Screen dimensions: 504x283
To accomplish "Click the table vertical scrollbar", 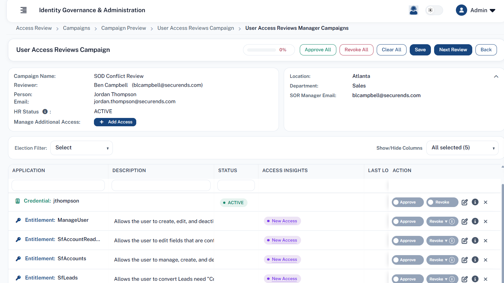I will [x=502, y=233].
